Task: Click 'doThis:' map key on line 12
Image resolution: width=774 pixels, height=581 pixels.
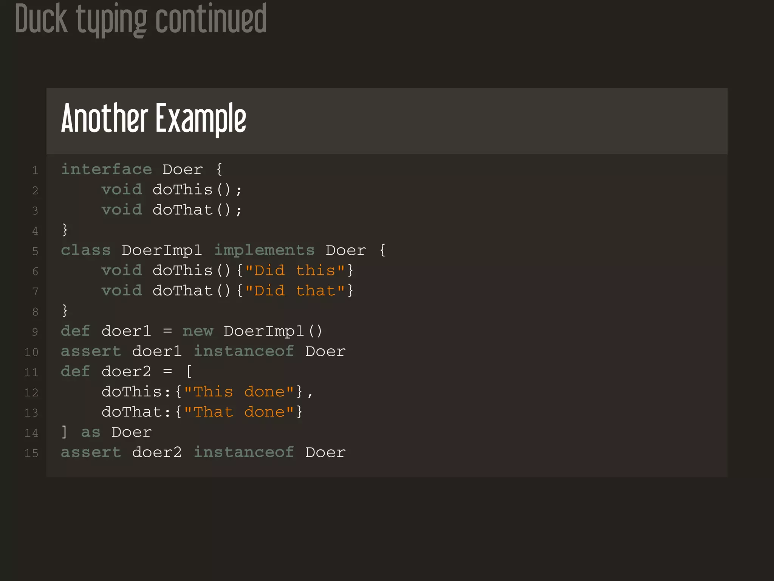Action: tap(136, 391)
